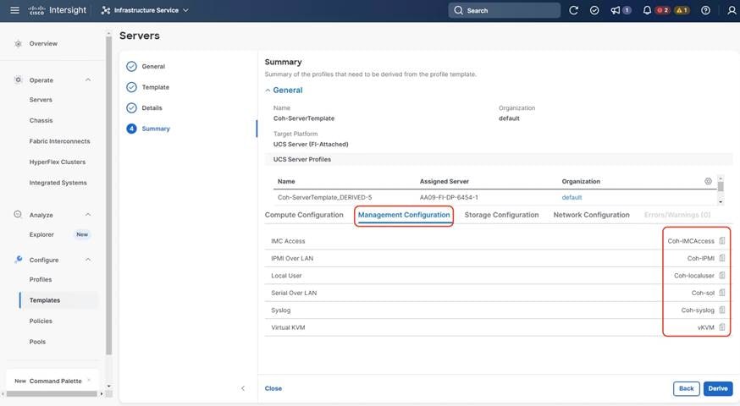Viewport: 740px width, 406px height.
Task: Click the refresh icon in top bar
Action: [573, 10]
